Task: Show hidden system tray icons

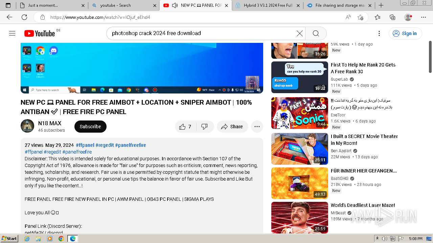Action: click(x=378, y=239)
